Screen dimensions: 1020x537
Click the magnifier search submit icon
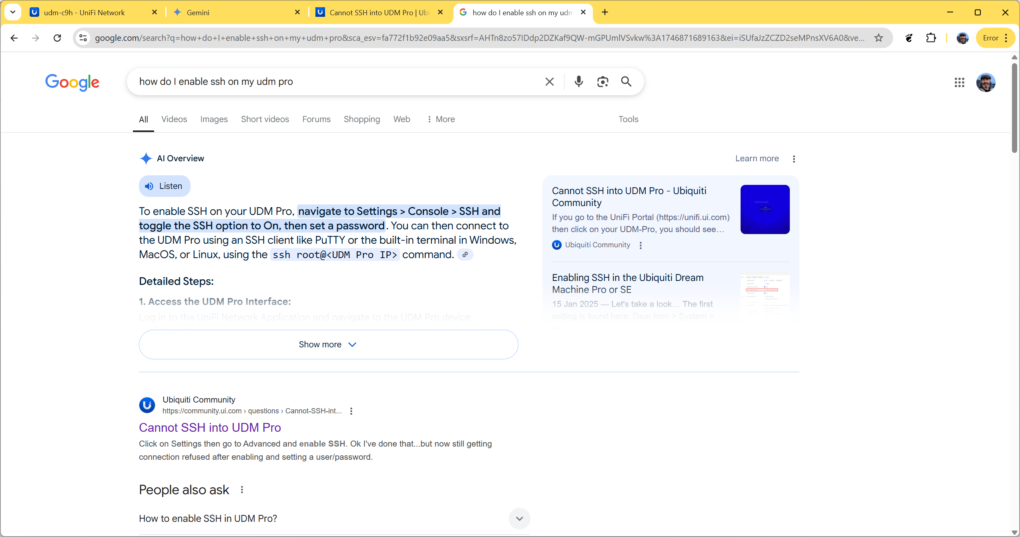(x=626, y=82)
